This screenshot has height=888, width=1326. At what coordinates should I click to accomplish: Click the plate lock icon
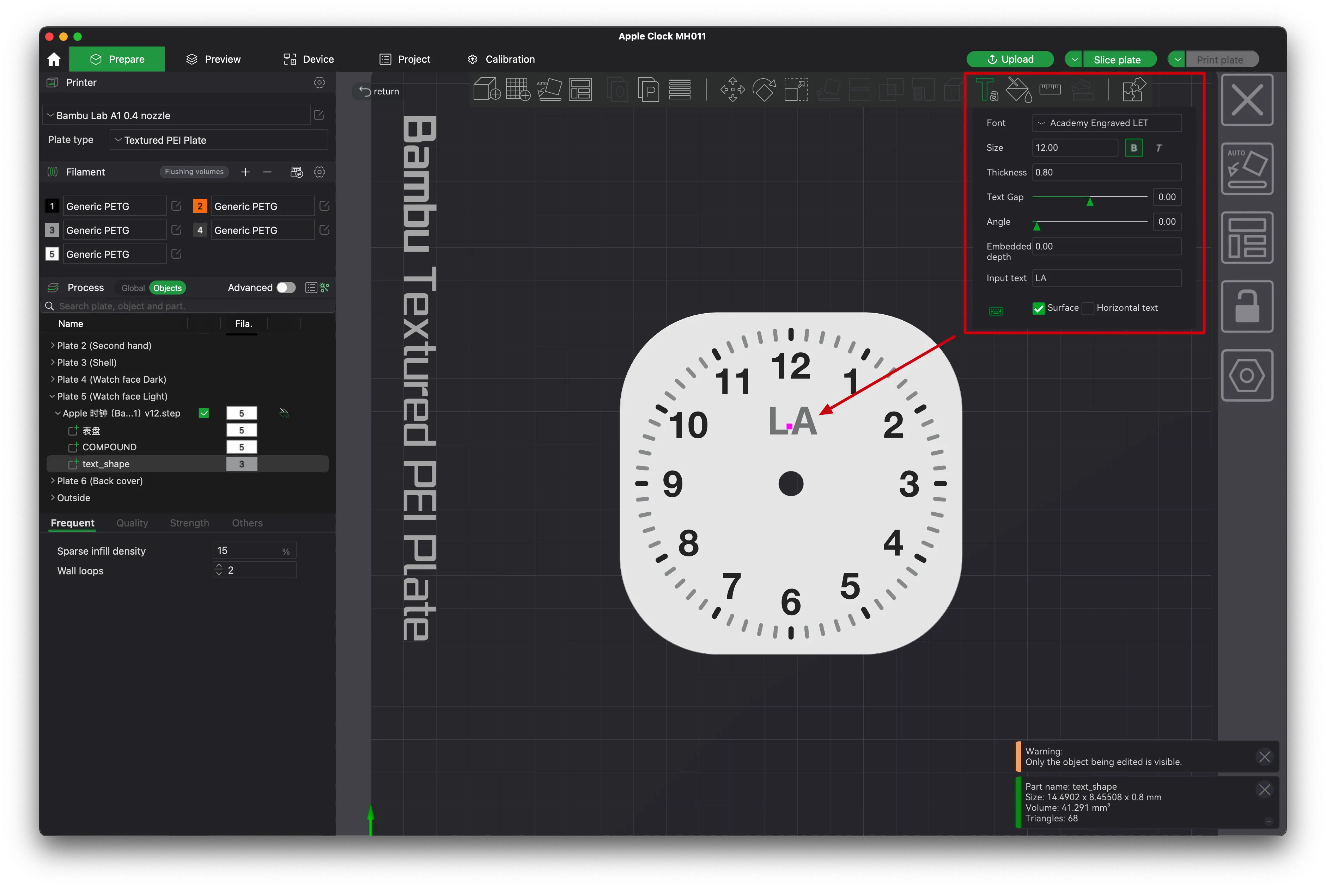[1247, 306]
